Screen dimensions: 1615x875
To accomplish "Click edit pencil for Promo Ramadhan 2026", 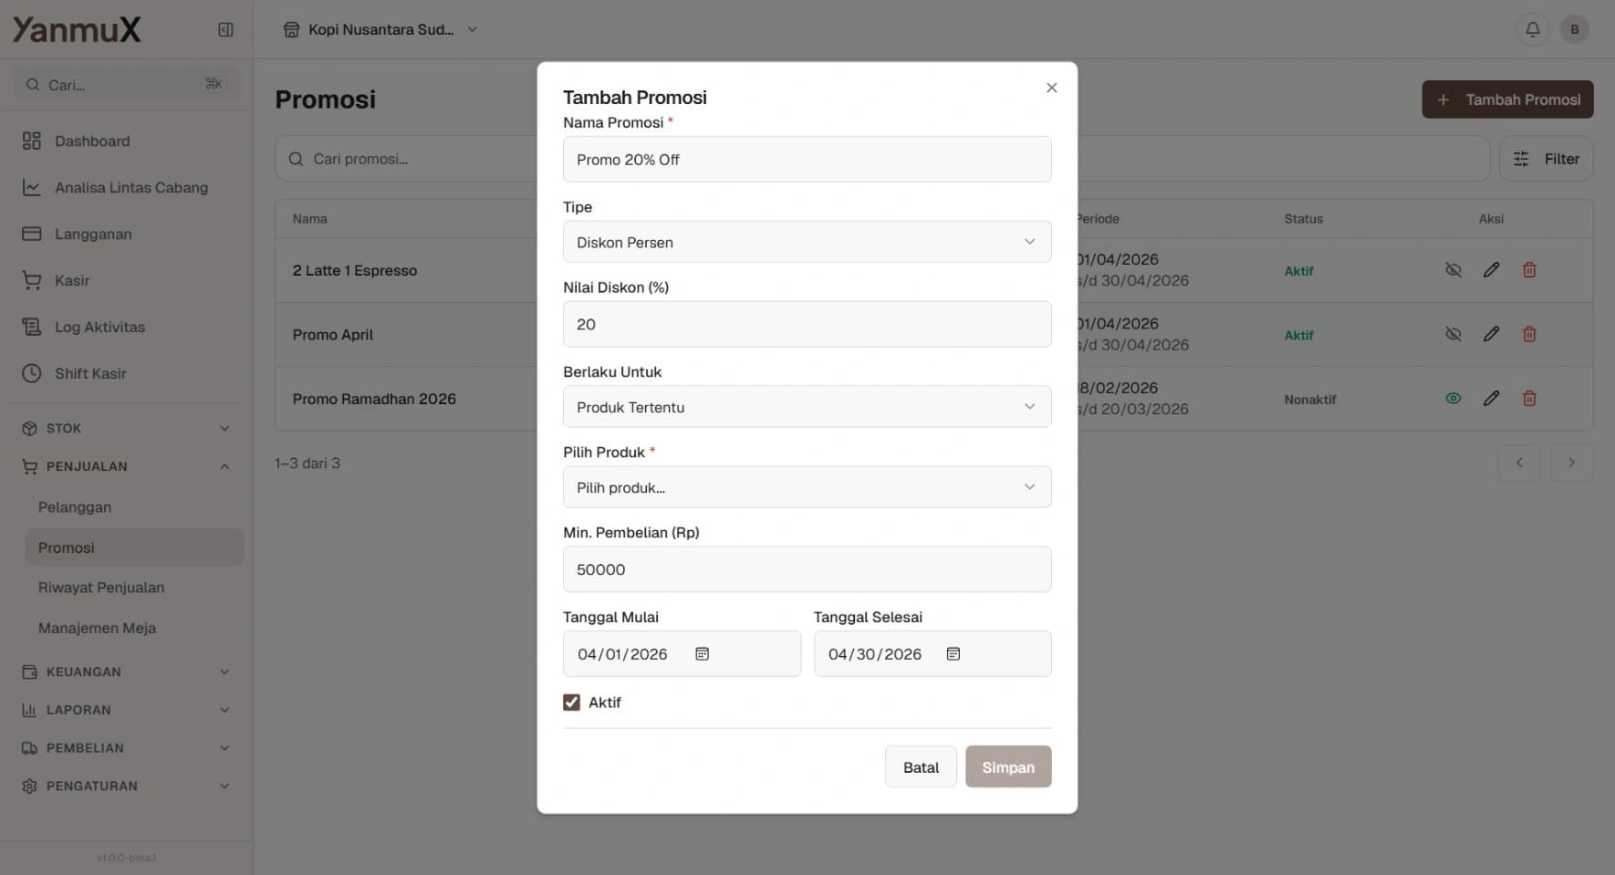I will 1491,399.
